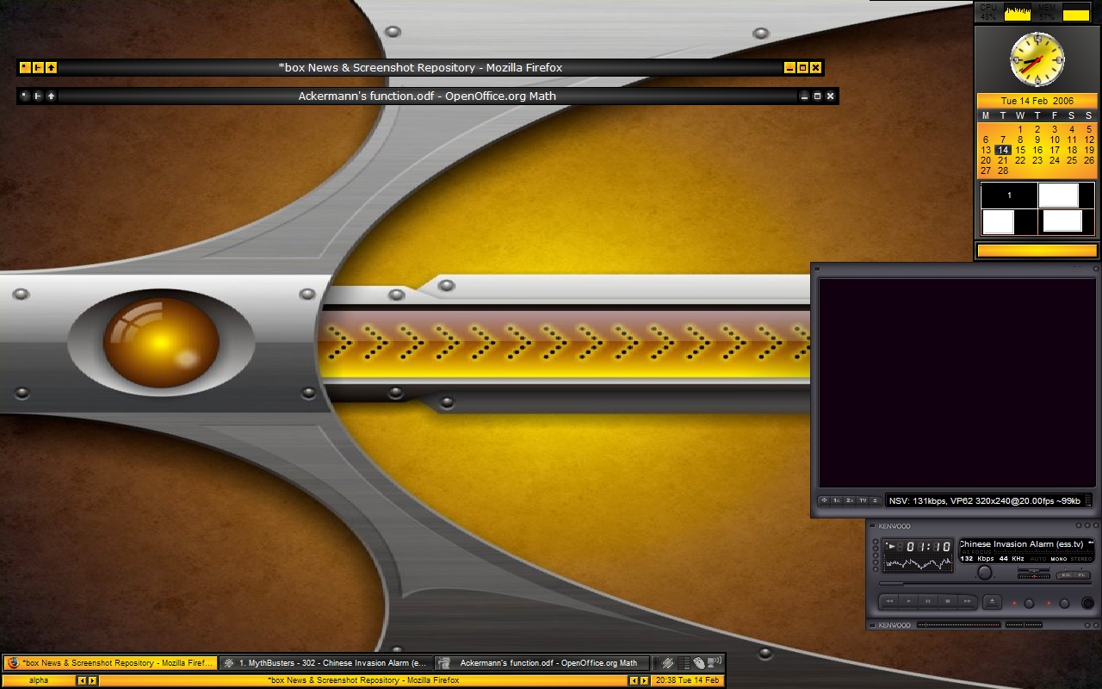Toggle the EQ. button in the player
This screenshot has height=689, width=1102.
[1066, 575]
